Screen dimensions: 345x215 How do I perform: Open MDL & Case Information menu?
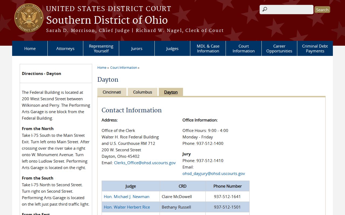pyautogui.click(x=208, y=48)
